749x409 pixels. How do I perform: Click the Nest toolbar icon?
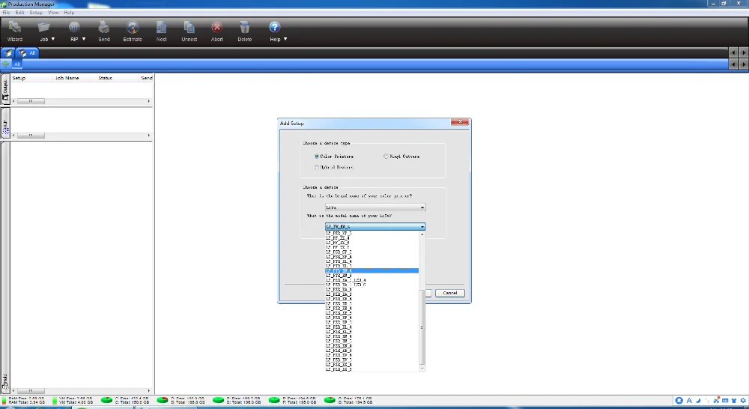(x=162, y=27)
